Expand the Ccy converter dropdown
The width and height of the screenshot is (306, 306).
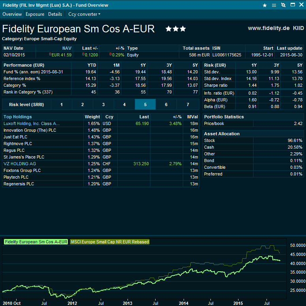point(84,14)
